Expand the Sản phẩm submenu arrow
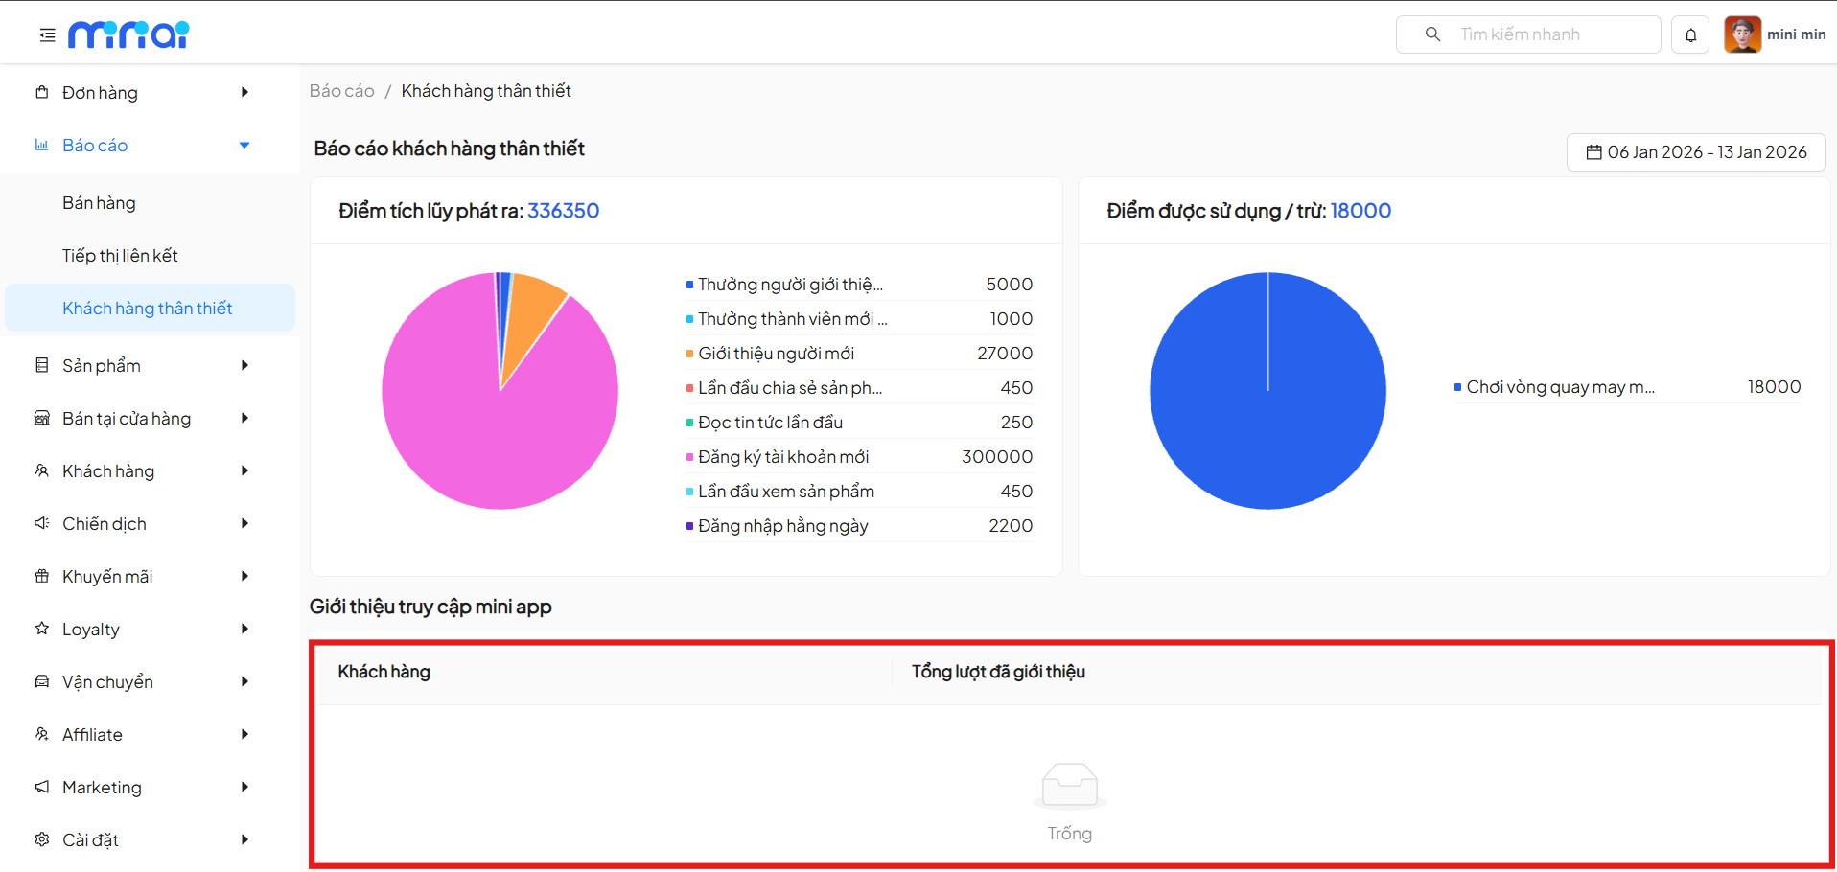The width and height of the screenshot is (1837, 872). pos(244,366)
